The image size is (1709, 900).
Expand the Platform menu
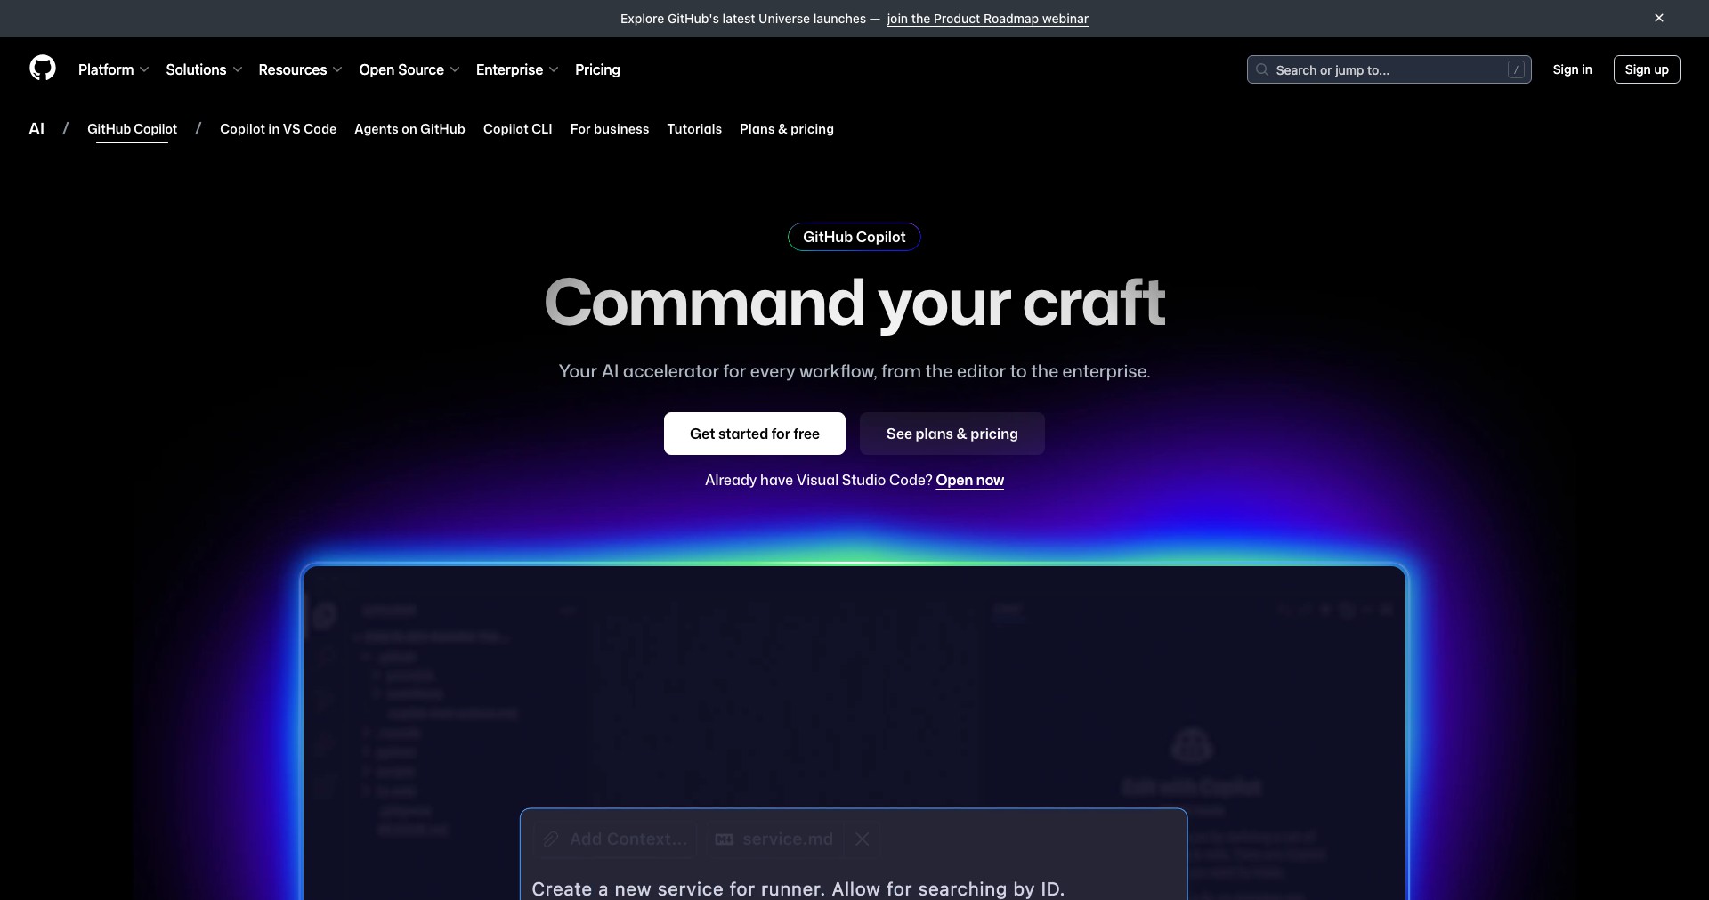[114, 69]
